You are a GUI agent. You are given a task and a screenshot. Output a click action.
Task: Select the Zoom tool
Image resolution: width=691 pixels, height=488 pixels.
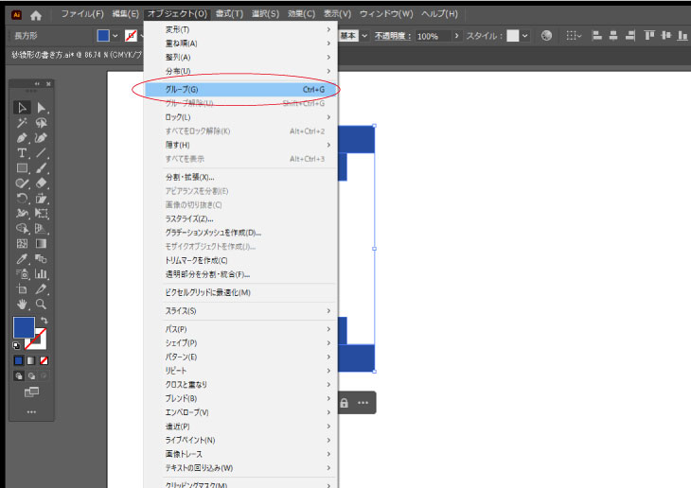pos(42,305)
